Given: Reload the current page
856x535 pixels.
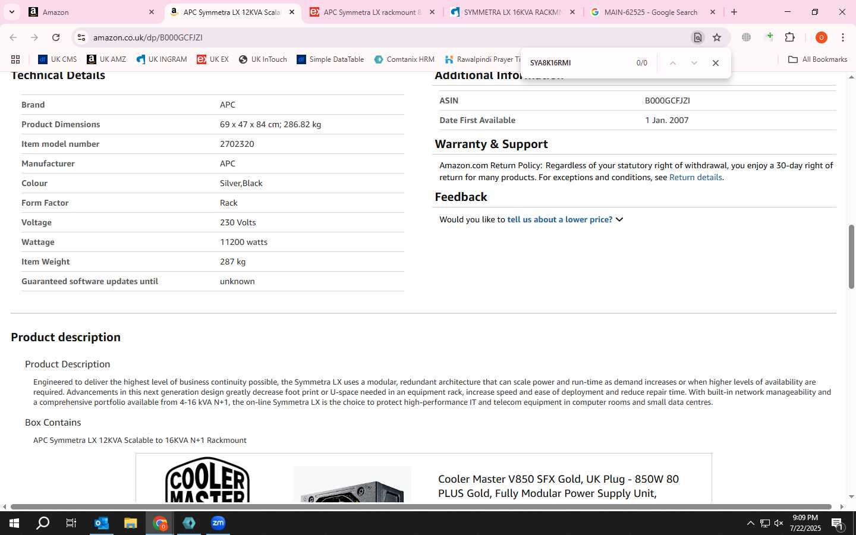Looking at the screenshot, I should point(56,37).
